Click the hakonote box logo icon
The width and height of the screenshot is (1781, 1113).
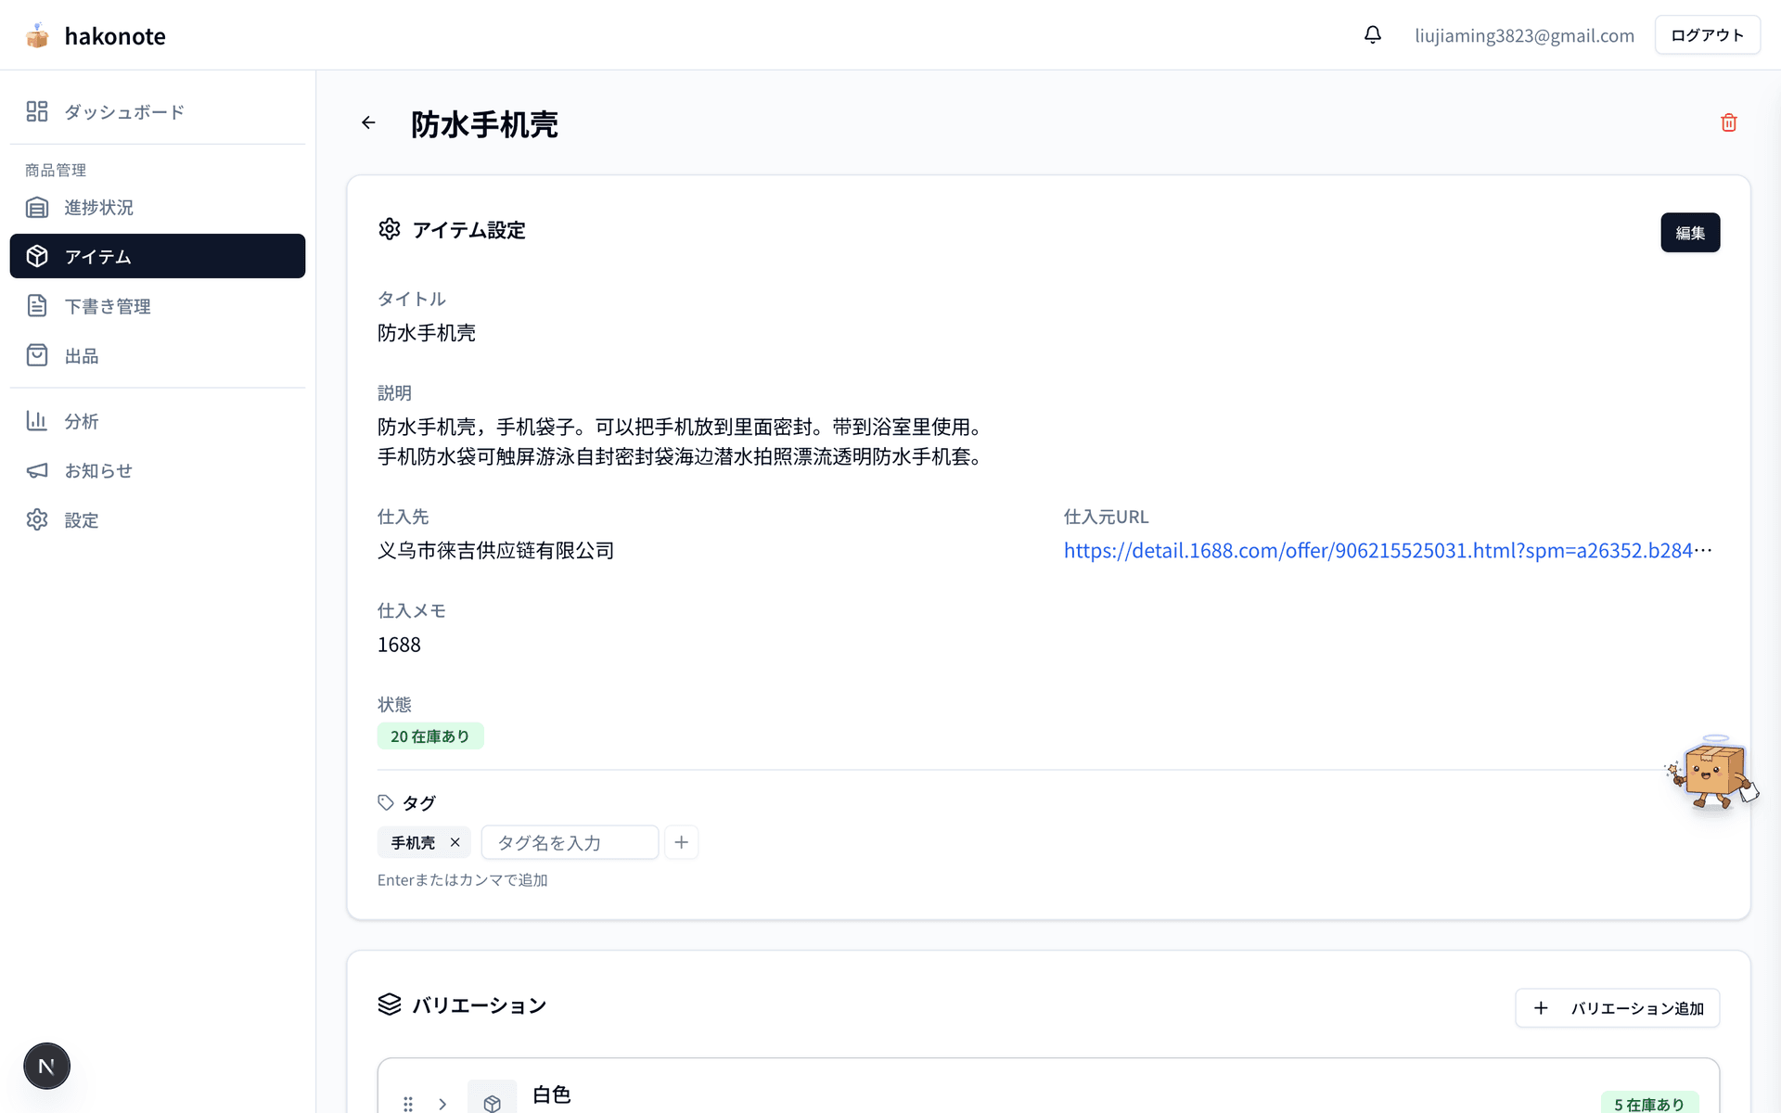pyautogui.click(x=37, y=34)
